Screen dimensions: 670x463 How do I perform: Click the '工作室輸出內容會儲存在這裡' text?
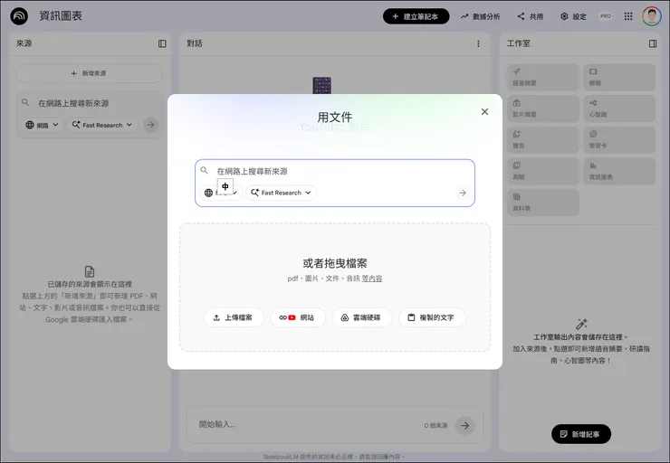pyautogui.click(x=581, y=337)
